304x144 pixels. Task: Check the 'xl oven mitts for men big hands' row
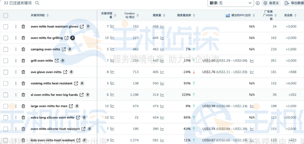tap(6, 95)
